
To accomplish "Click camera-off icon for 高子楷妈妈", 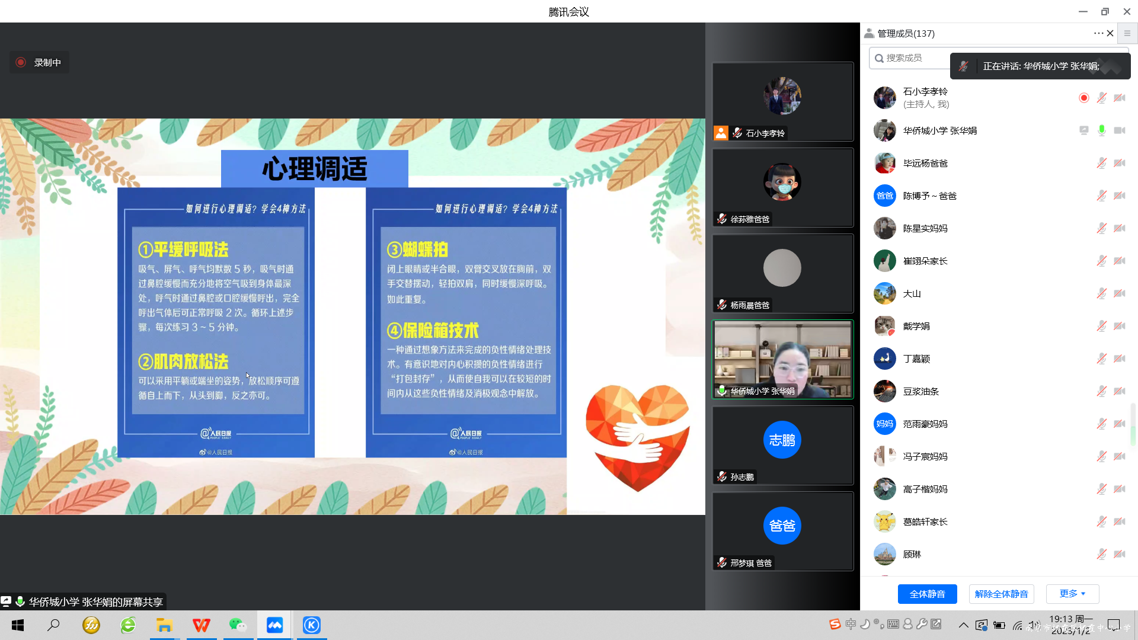I will tap(1120, 489).
